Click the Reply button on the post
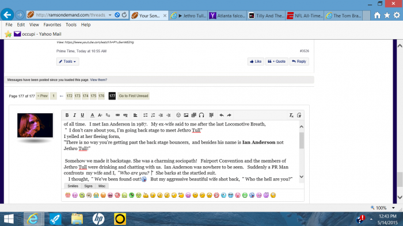The width and height of the screenshot is (403, 226). [299, 62]
